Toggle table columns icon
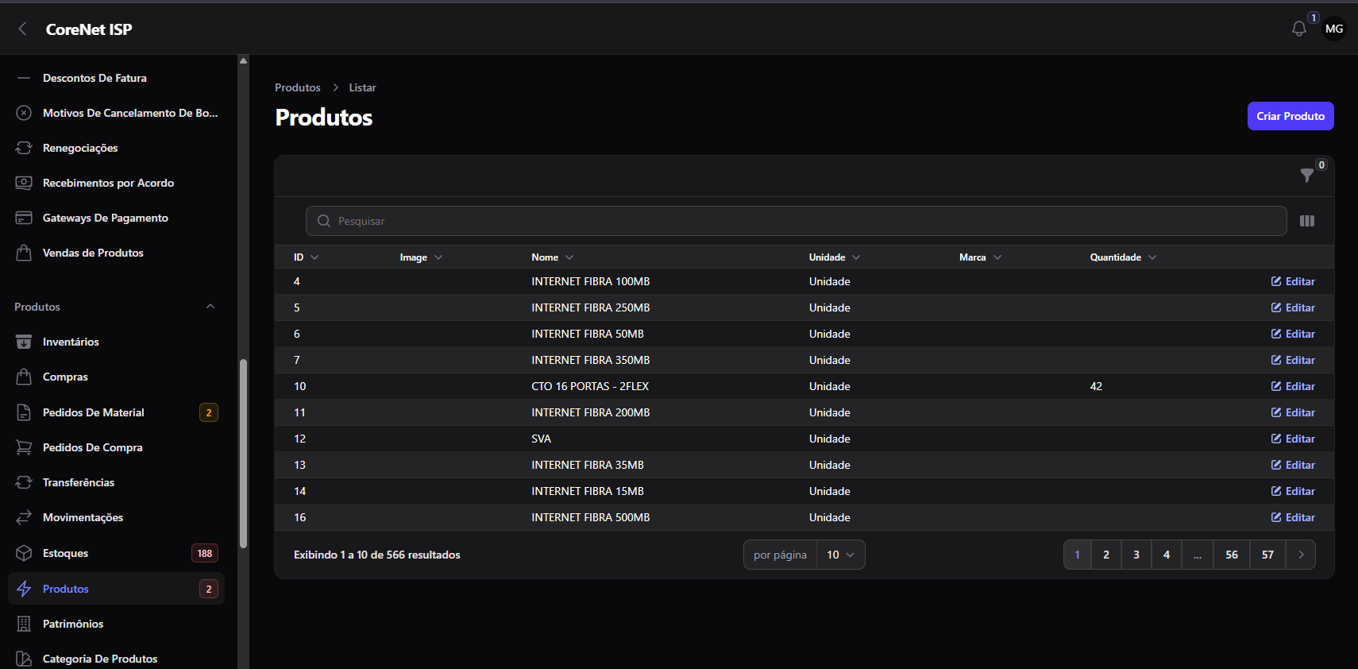The height and width of the screenshot is (669, 1358). [1307, 221]
